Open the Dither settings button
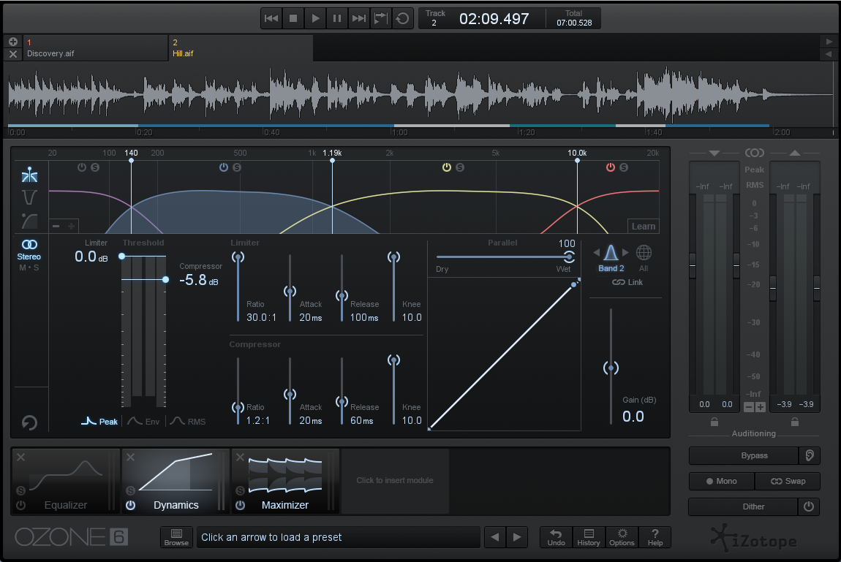Screen dimensions: 841x562 pyautogui.click(x=743, y=506)
